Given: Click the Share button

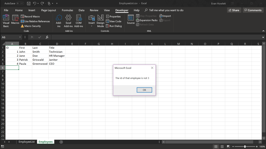Looking at the screenshot, I should click(x=234, y=10).
